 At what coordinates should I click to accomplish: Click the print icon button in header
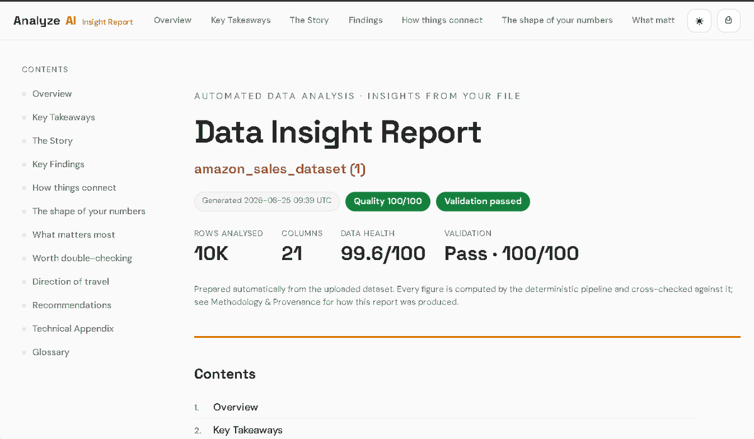click(729, 20)
